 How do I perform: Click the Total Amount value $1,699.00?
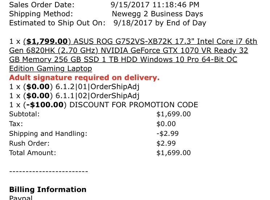point(173,153)
